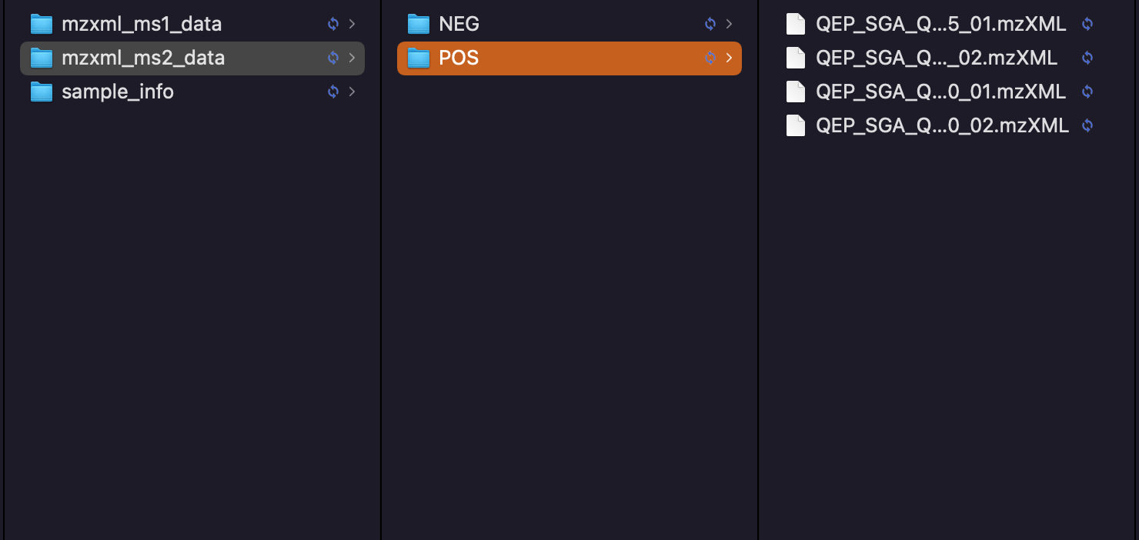
Task: Select the sample_info folder name
Action: tap(118, 92)
